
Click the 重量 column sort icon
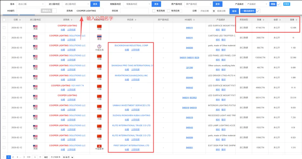(x=296, y=20)
